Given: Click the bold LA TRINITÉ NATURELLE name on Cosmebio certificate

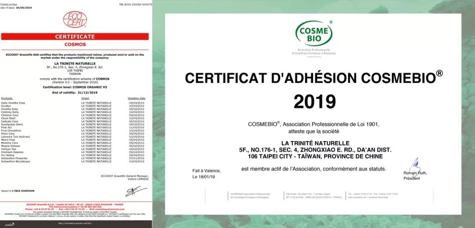Looking at the screenshot, I should click(x=315, y=143).
